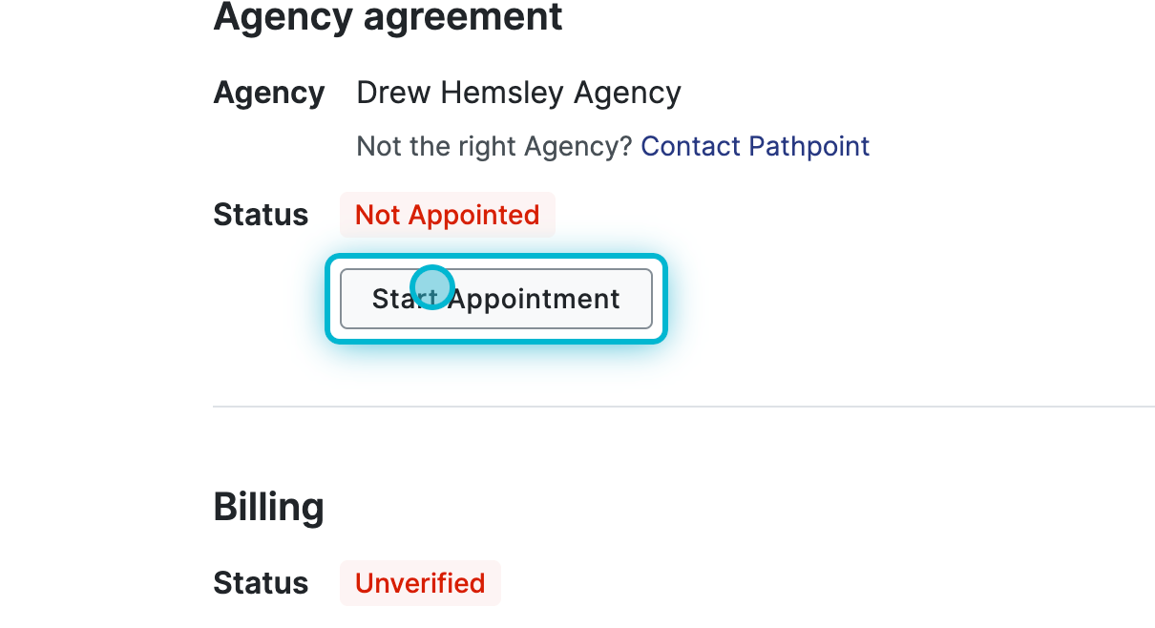Image resolution: width=1155 pixels, height=628 pixels.
Task: Click the teal circle marker on the button
Action: pos(431,287)
